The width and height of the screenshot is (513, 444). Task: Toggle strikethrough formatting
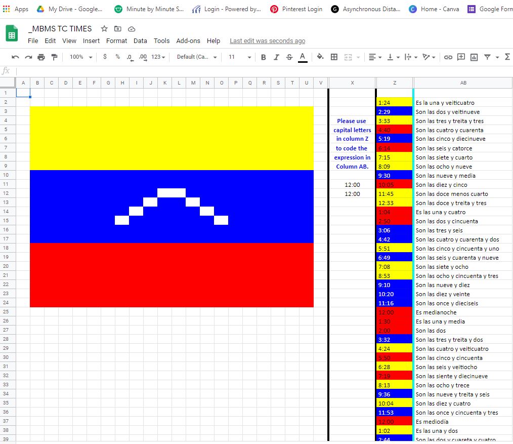coord(289,57)
